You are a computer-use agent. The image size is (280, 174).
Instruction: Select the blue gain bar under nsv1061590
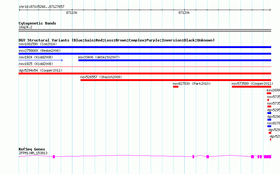145,47
